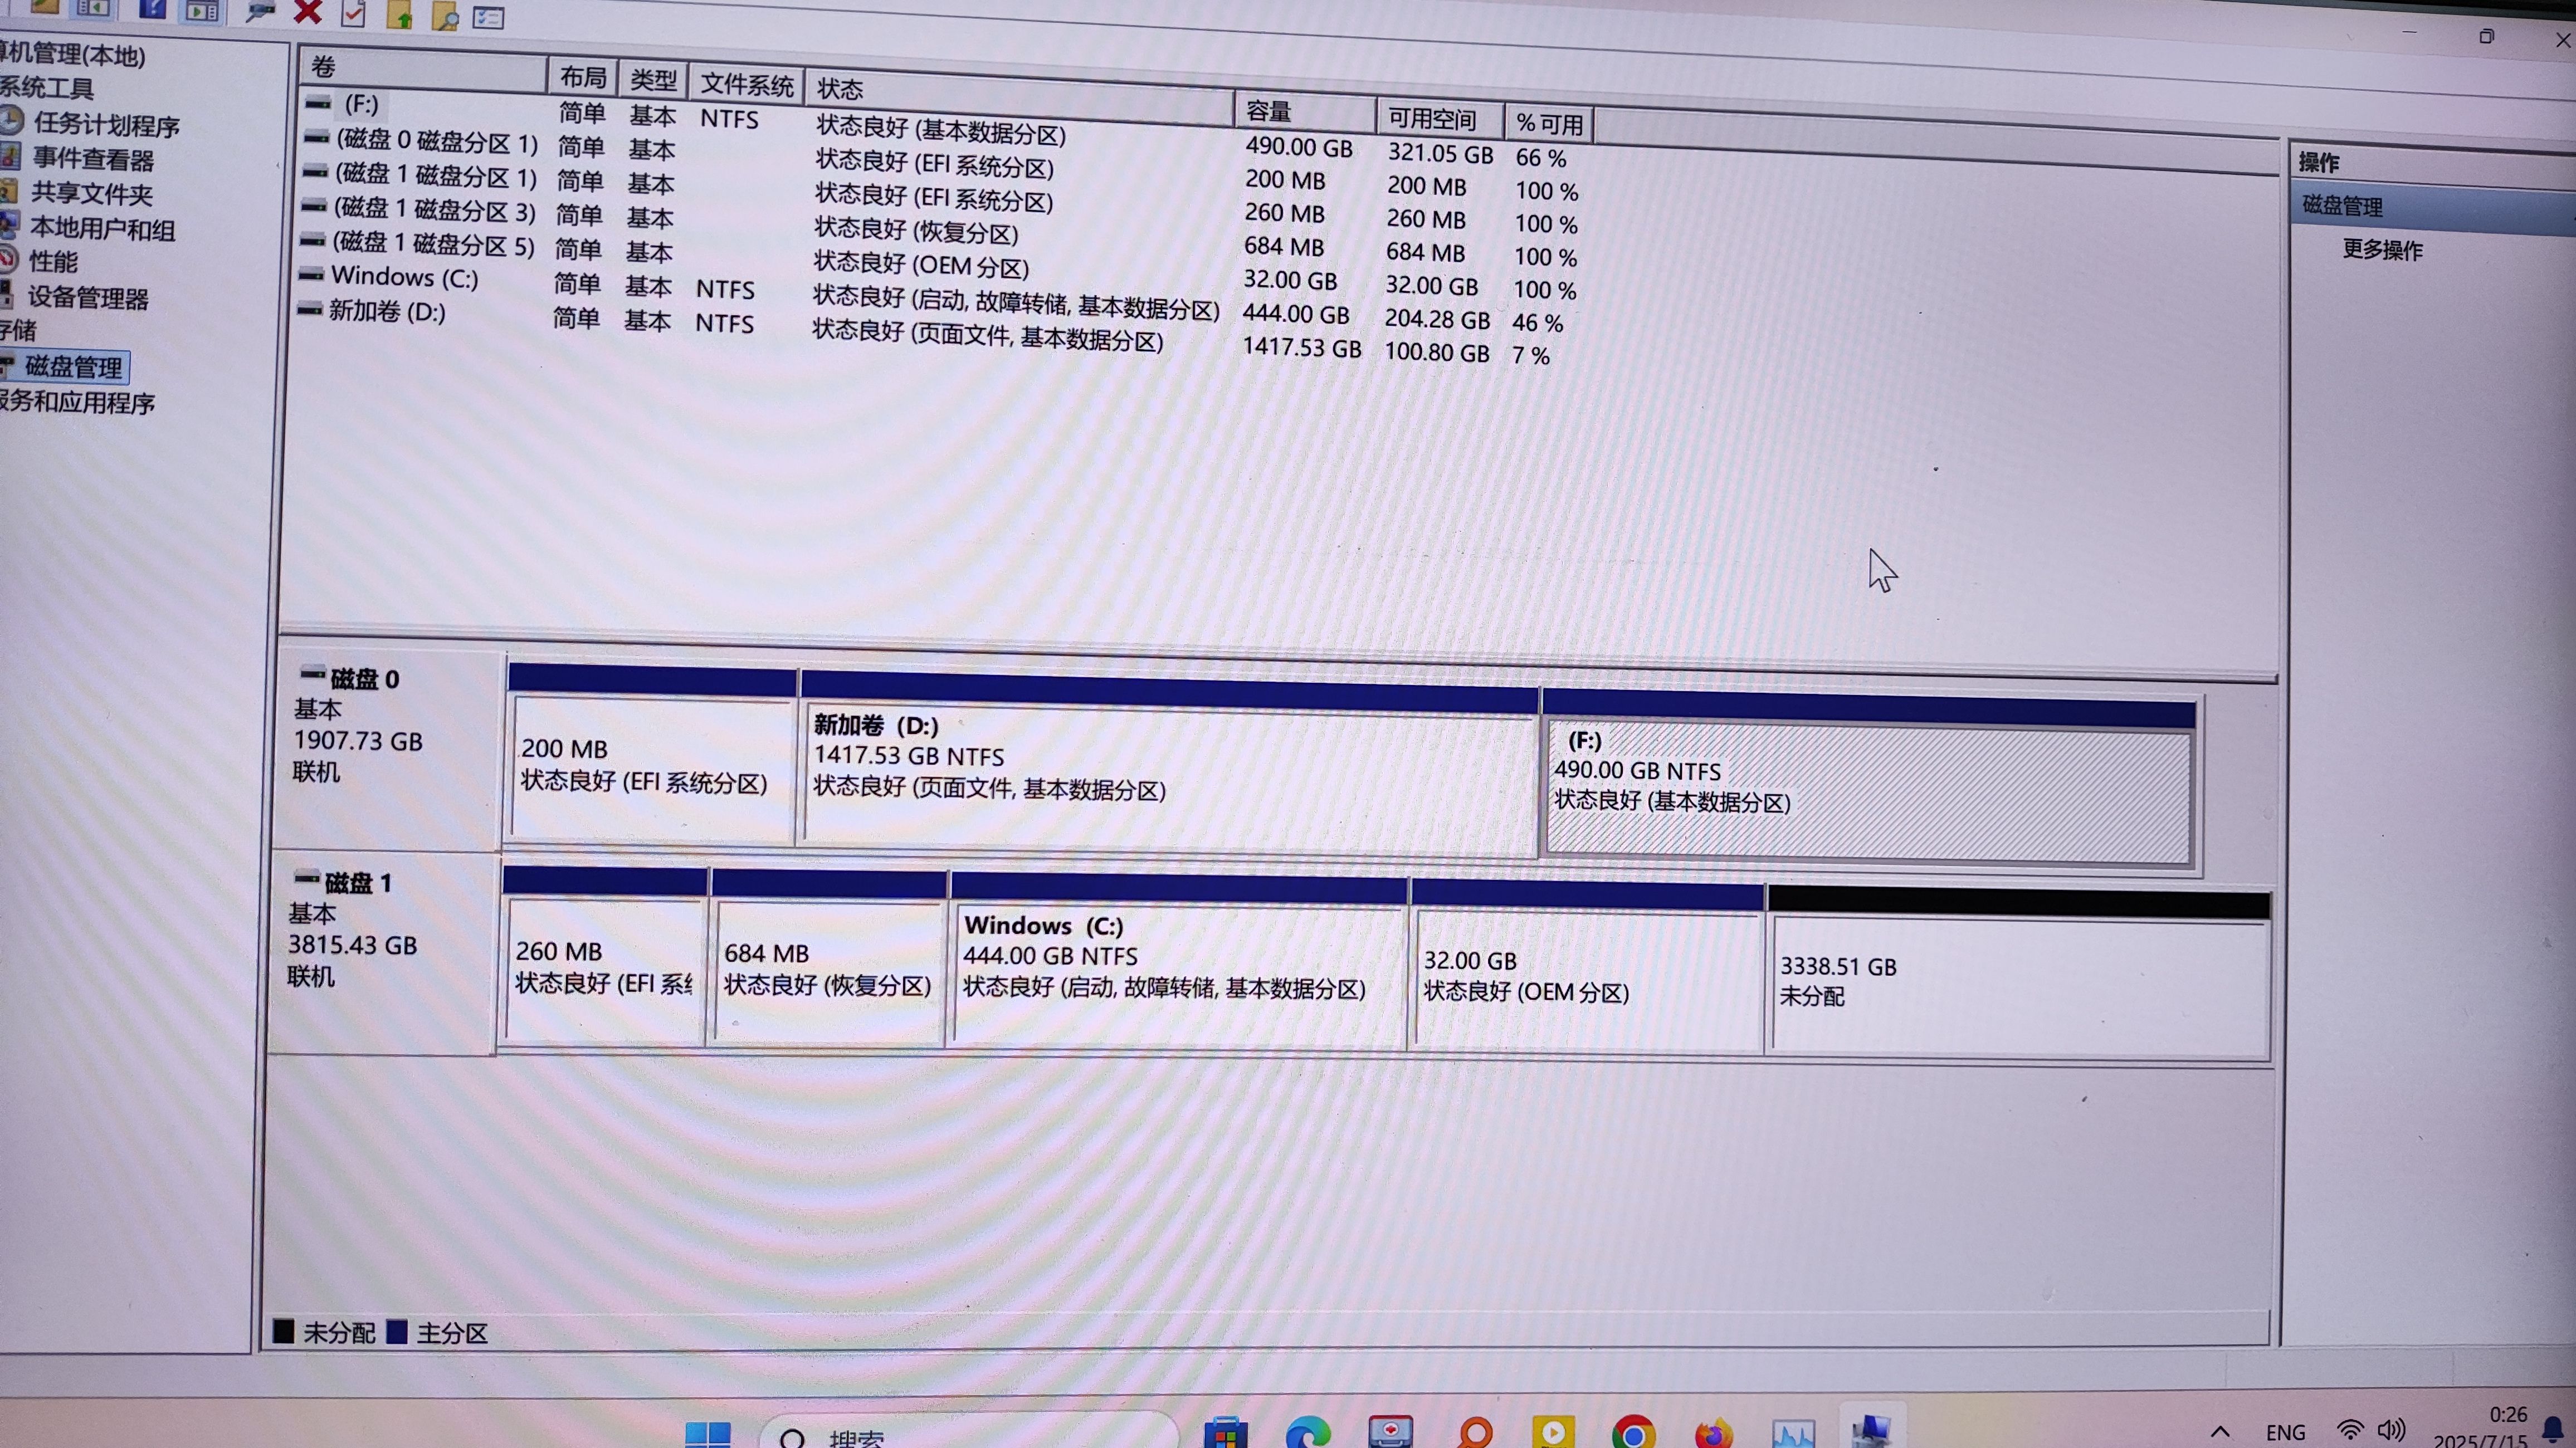Select 设备管理器 in the tree
Viewport: 2576px width, 1448px height.
(x=88, y=298)
